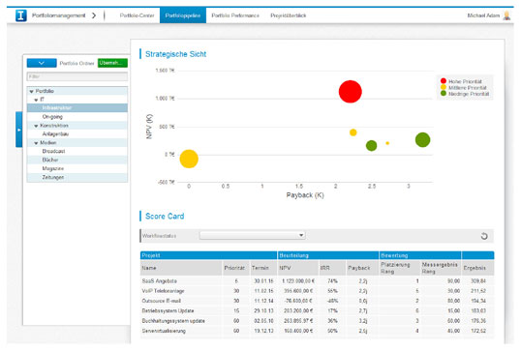Click the Servervirtualisierung project row
Image resolution: width=521 pixels, height=351 pixels.
317,331
